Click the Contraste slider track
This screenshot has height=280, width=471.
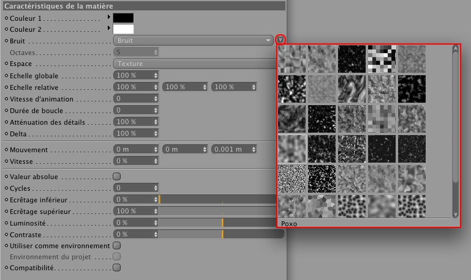[217, 234]
